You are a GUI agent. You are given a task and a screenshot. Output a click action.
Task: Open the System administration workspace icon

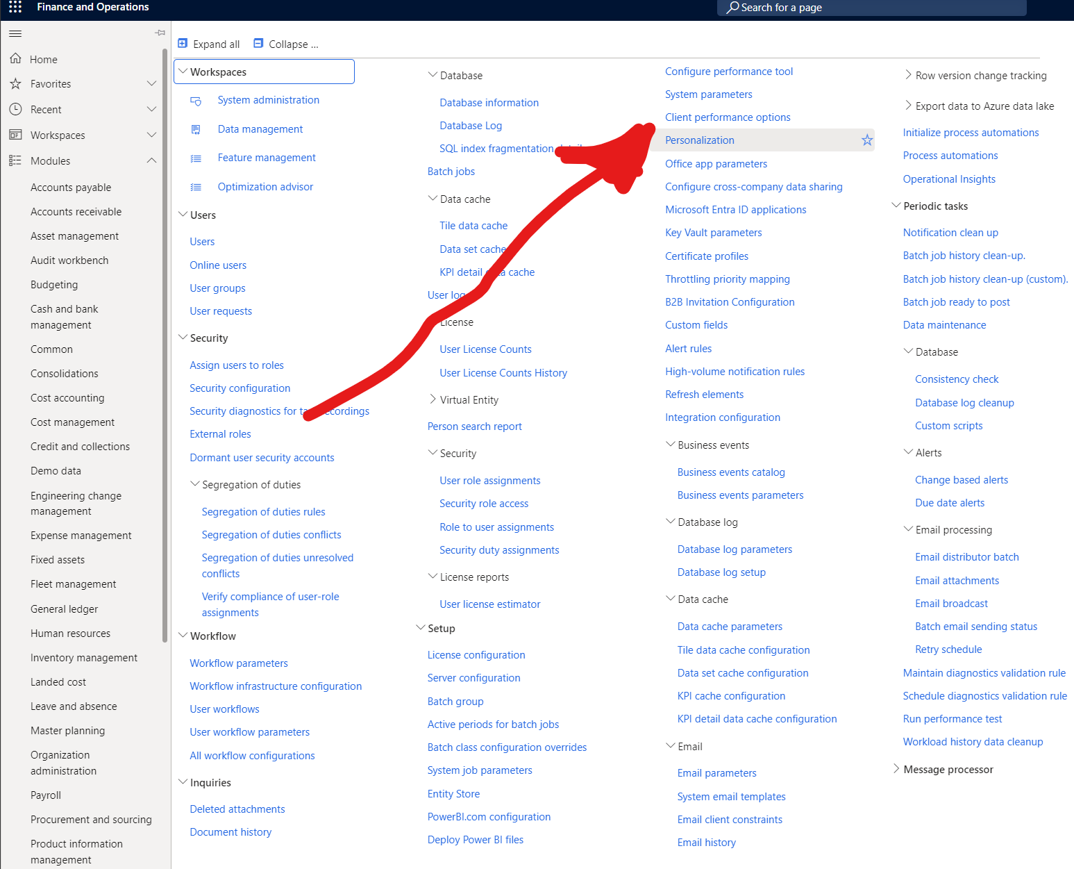[196, 100]
